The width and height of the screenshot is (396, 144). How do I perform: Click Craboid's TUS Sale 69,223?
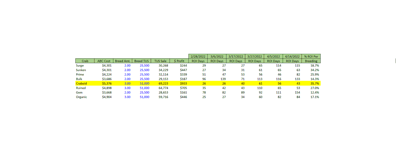[164, 84]
